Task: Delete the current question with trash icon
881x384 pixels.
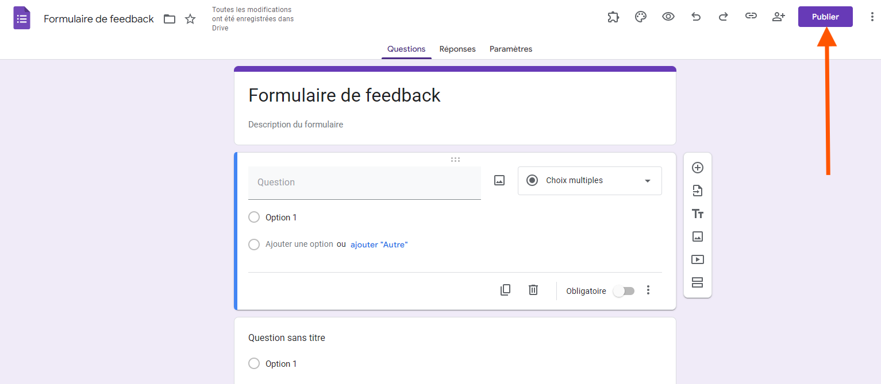Action: 533,290
